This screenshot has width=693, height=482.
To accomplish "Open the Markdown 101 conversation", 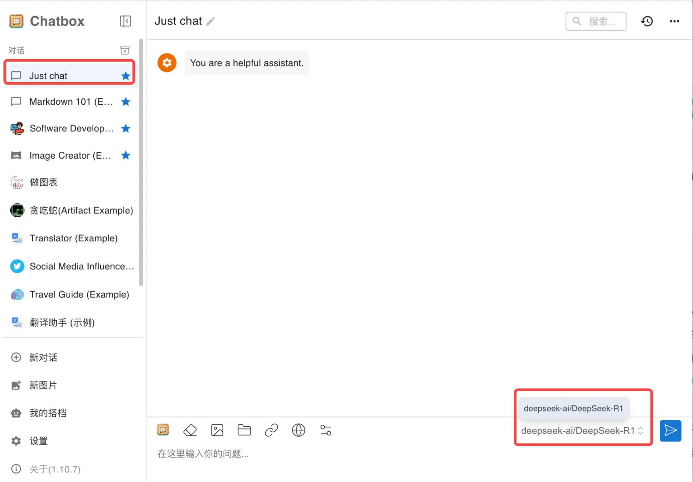I will [70, 101].
